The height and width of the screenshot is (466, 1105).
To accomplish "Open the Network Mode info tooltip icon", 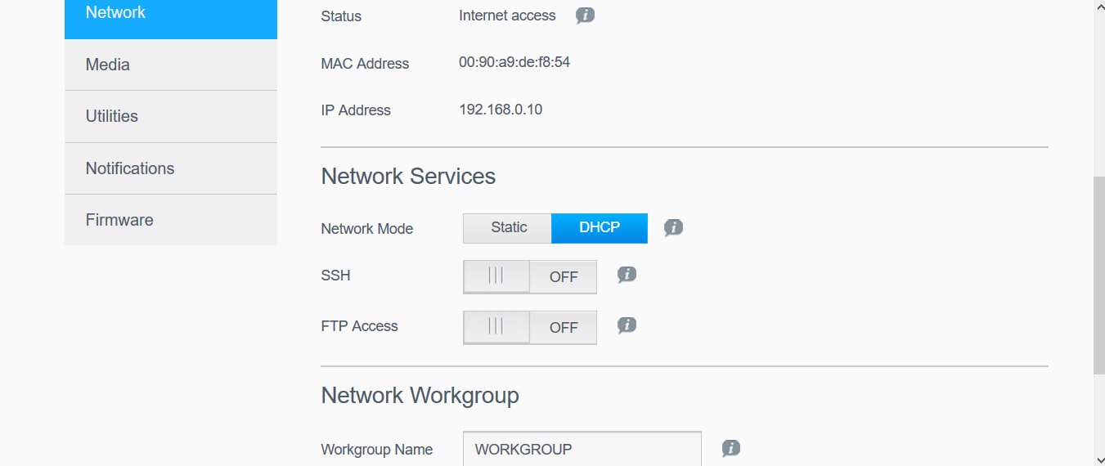I will click(x=672, y=228).
